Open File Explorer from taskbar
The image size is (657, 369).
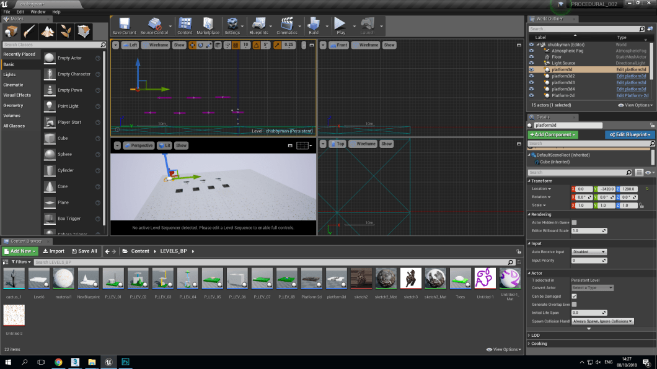(x=92, y=362)
